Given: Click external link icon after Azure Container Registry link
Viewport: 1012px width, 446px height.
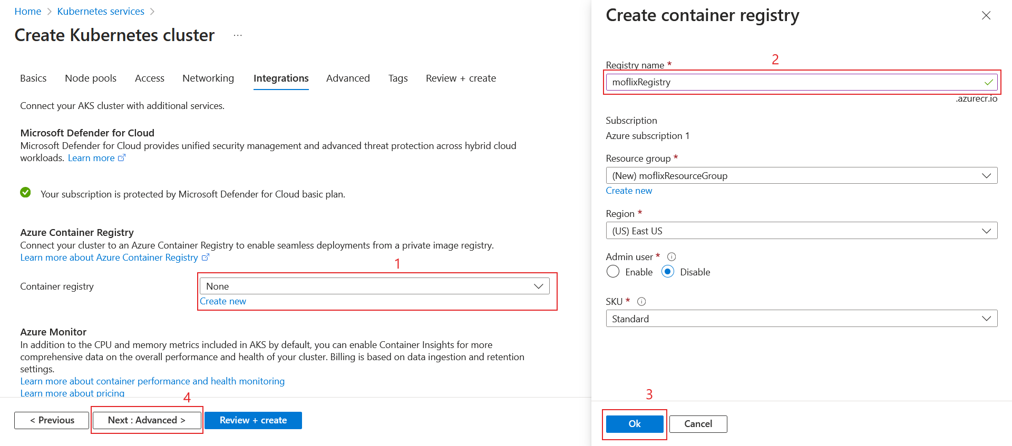Looking at the screenshot, I should coord(206,257).
